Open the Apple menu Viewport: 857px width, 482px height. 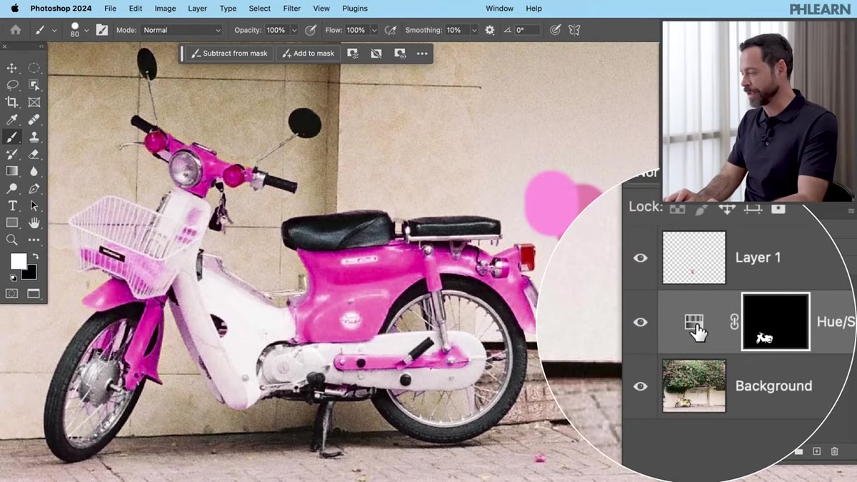coord(14,9)
